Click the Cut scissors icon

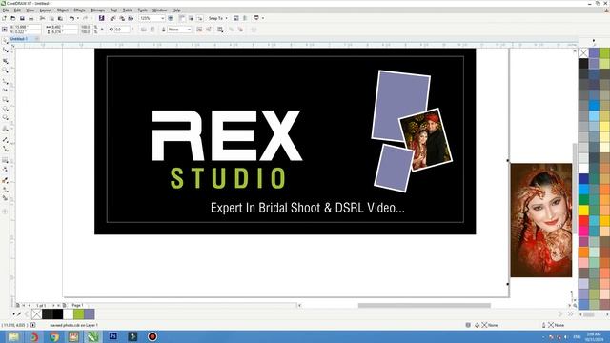point(42,18)
